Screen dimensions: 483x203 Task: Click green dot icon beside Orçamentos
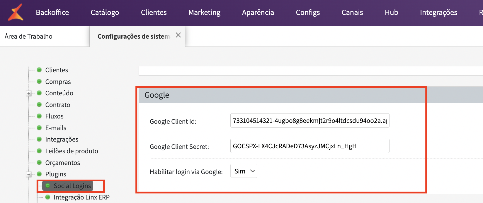pyautogui.click(x=39, y=163)
